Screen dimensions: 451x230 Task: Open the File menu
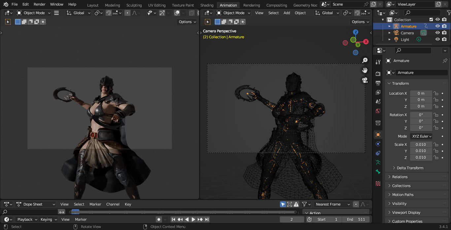(x=15, y=4)
